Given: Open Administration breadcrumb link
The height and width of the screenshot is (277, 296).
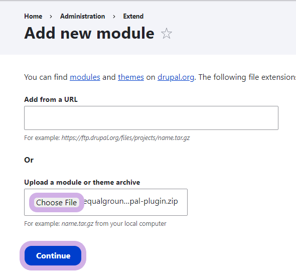Looking at the screenshot, I should point(82,16).
